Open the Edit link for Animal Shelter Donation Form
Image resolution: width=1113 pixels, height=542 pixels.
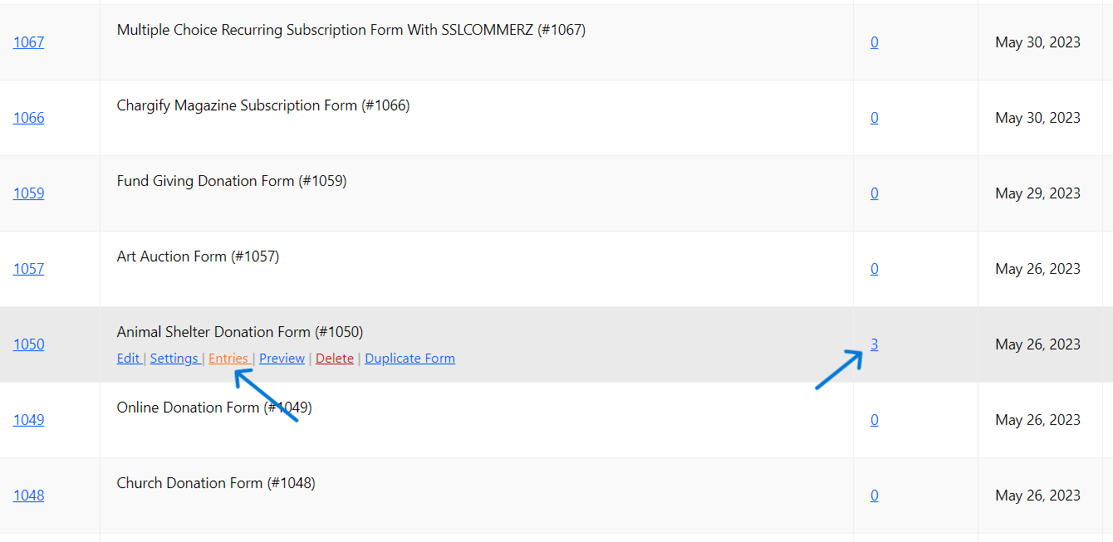tap(129, 358)
